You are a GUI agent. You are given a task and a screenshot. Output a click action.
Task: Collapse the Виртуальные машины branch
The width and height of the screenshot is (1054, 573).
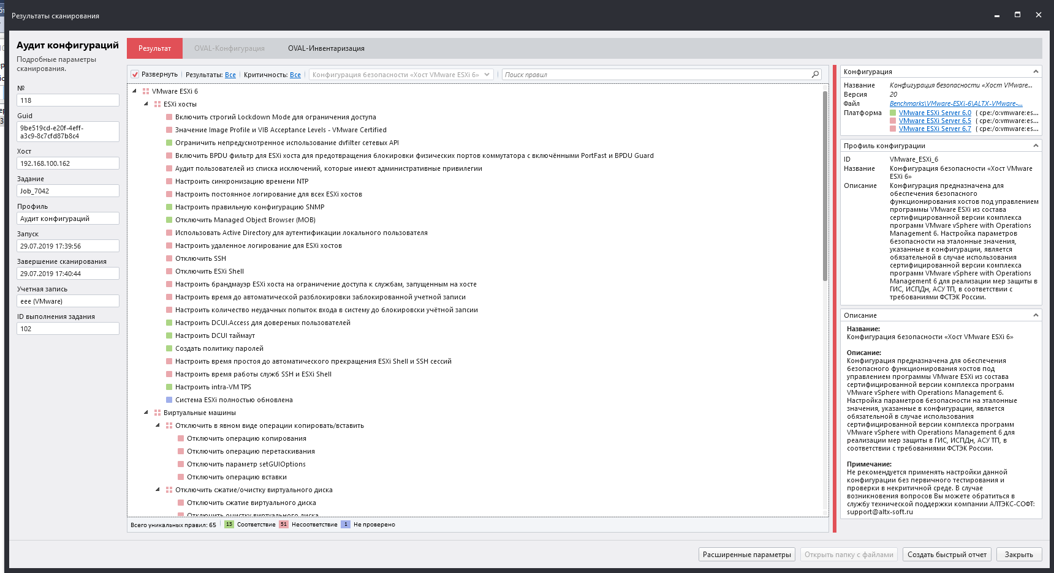(x=146, y=413)
